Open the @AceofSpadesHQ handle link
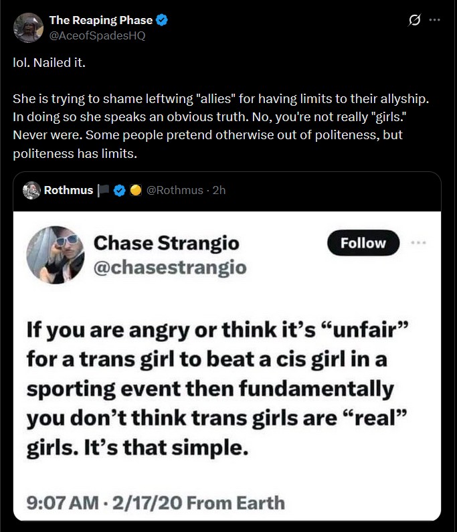This screenshot has width=457, height=532. (x=97, y=35)
